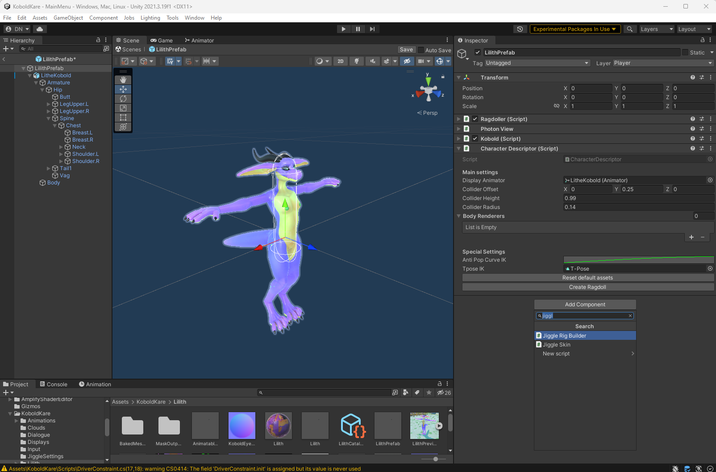Open the GameObject menu

click(68, 18)
